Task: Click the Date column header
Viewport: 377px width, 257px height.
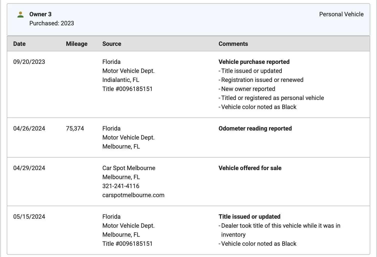Action: click(x=19, y=44)
